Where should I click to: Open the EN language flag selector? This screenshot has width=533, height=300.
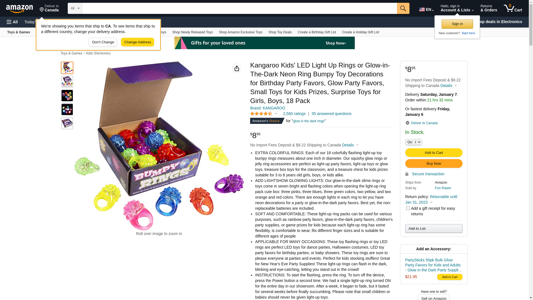tap(426, 9)
